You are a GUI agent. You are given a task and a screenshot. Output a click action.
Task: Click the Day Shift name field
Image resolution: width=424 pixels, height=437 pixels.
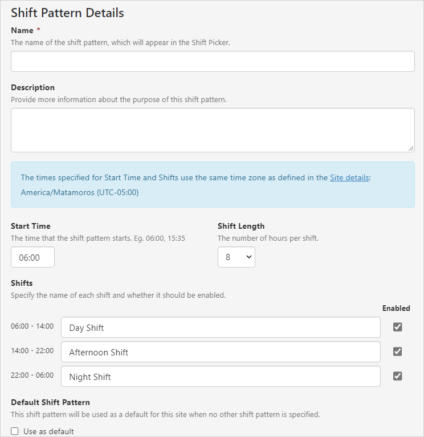221,327
